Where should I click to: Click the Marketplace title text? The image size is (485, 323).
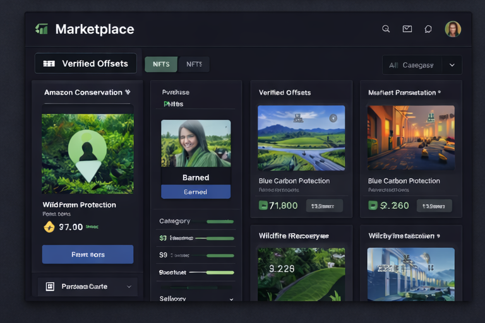tap(95, 30)
